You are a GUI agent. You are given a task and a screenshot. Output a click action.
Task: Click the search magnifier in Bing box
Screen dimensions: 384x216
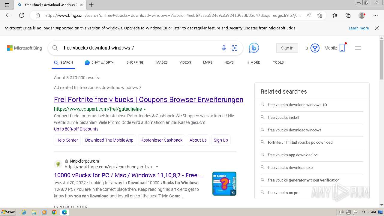tap(55, 48)
